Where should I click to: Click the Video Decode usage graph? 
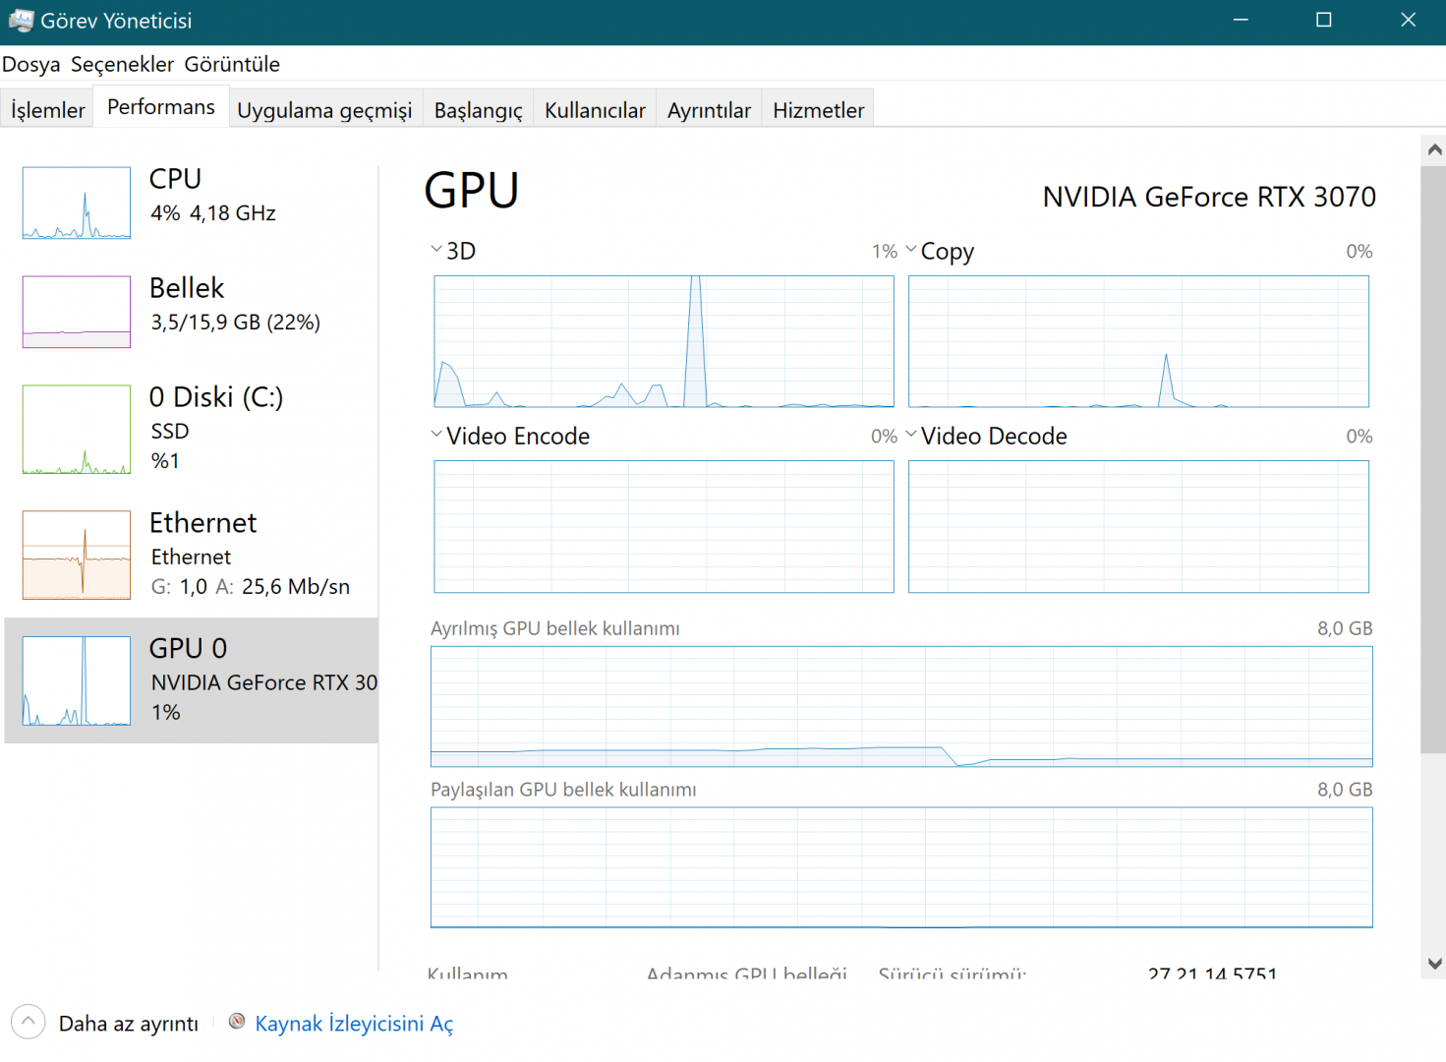coord(1138,526)
